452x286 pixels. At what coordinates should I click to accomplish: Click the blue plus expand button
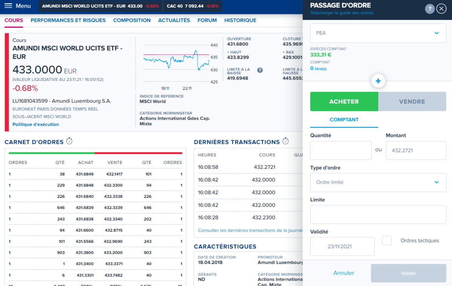(x=378, y=81)
